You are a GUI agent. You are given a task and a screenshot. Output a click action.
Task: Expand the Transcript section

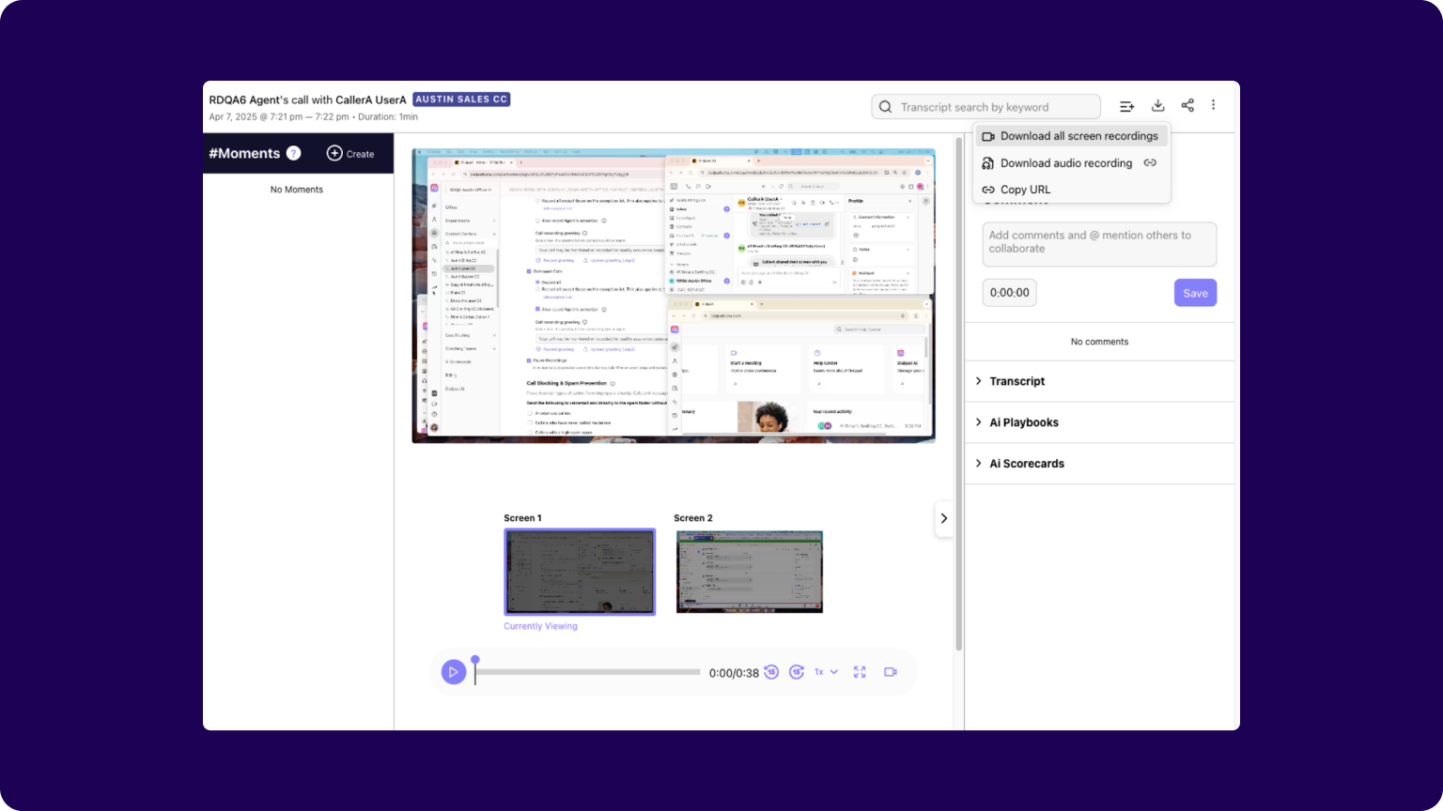1017,381
